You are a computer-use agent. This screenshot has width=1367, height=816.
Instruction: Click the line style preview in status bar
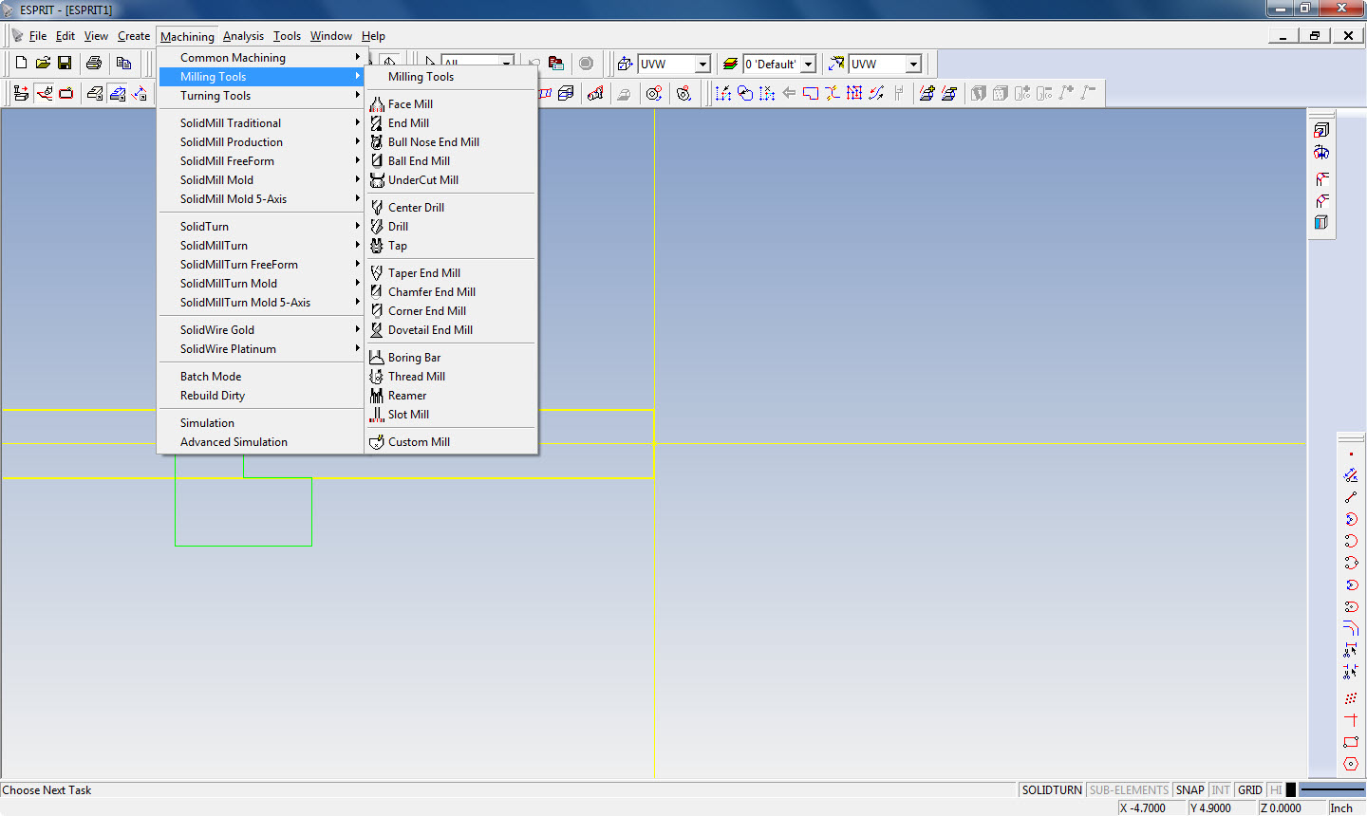[1332, 790]
